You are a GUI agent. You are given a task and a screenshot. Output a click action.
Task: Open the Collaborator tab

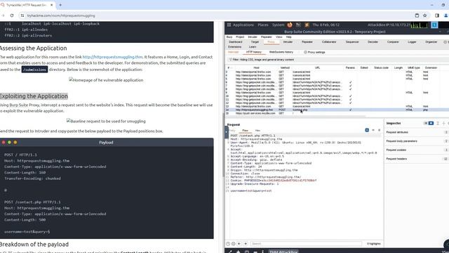point(329,42)
